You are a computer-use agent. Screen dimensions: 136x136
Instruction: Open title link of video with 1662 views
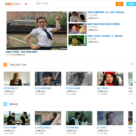tap(73, 88)
